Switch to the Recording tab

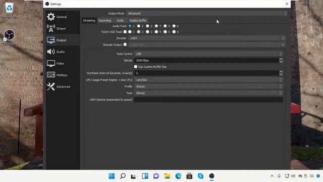104,20
